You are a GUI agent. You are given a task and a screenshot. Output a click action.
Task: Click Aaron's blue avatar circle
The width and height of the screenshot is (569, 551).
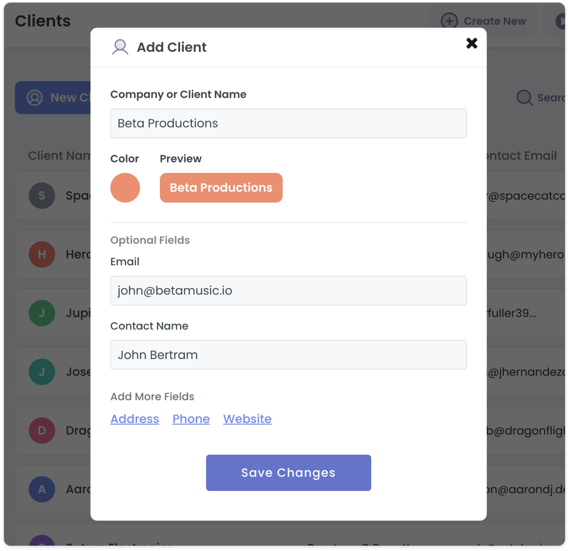click(x=42, y=489)
